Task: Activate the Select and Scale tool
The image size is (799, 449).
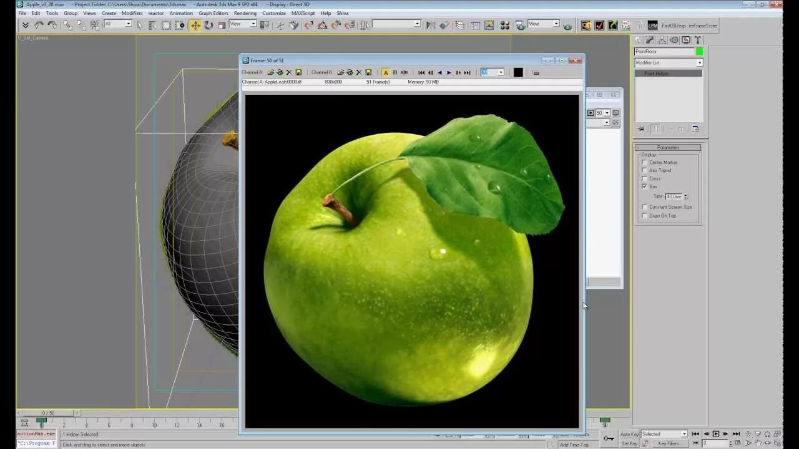Action: click(222, 25)
